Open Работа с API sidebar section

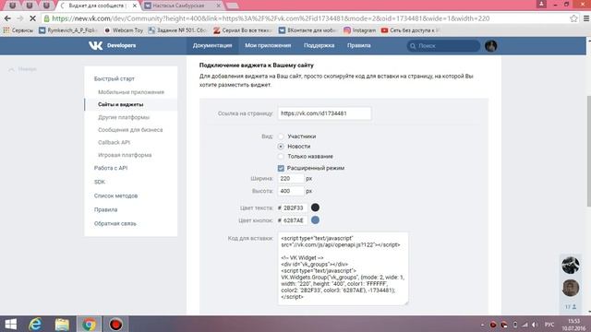[111, 168]
